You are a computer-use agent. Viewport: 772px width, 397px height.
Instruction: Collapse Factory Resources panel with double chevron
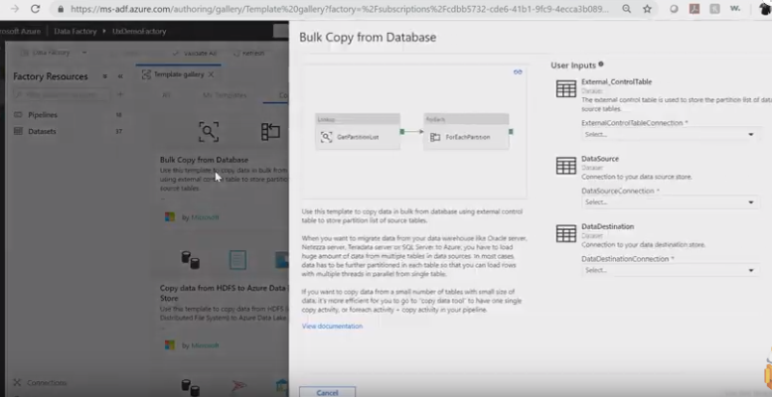point(120,76)
